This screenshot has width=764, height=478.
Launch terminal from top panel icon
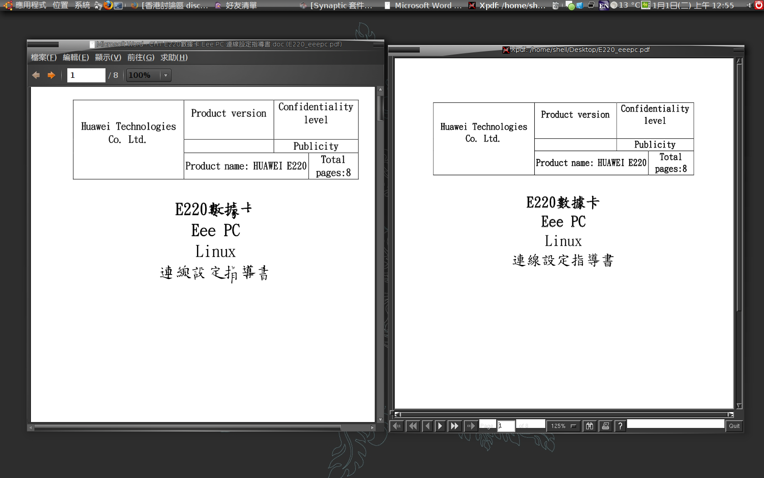(118, 5)
